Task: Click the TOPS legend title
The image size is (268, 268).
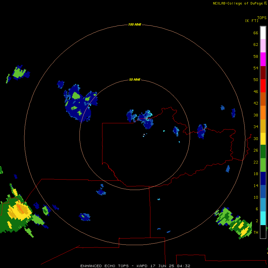Action: (x=262, y=18)
